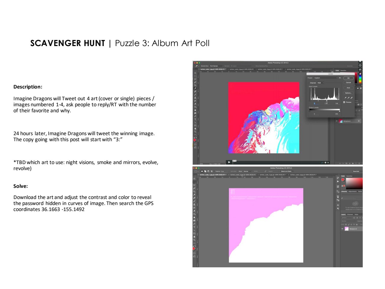Click the white point eyedropper in Levels dialog

[352, 98]
